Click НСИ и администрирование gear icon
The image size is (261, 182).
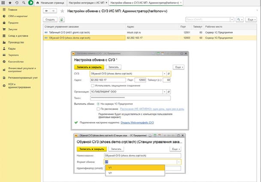[x=4, y=86]
